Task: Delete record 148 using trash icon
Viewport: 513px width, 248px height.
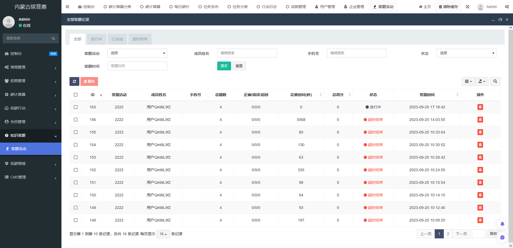Action: [480, 220]
